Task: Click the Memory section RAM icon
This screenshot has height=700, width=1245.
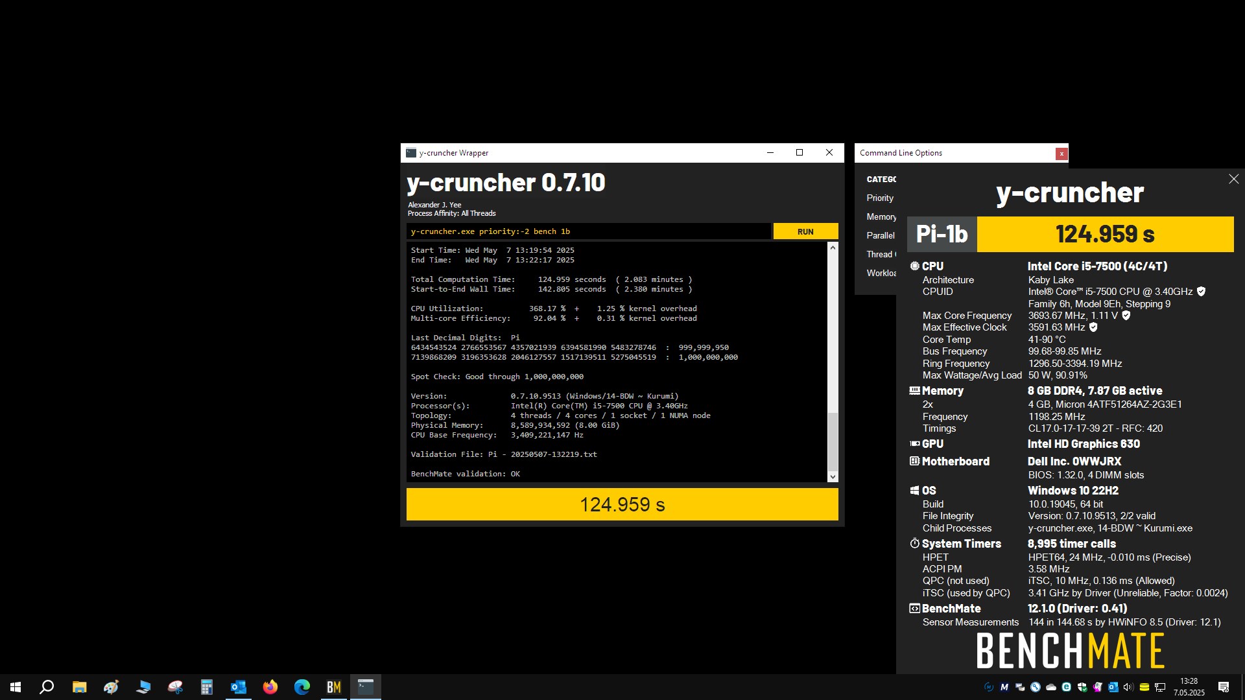Action: pyautogui.click(x=914, y=391)
